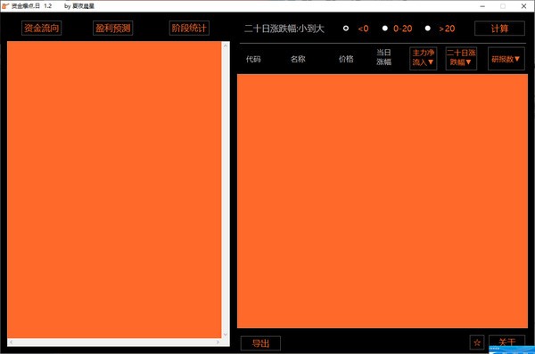Click the star favorites icon
This screenshot has height=354, width=535.
pos(477,342)
